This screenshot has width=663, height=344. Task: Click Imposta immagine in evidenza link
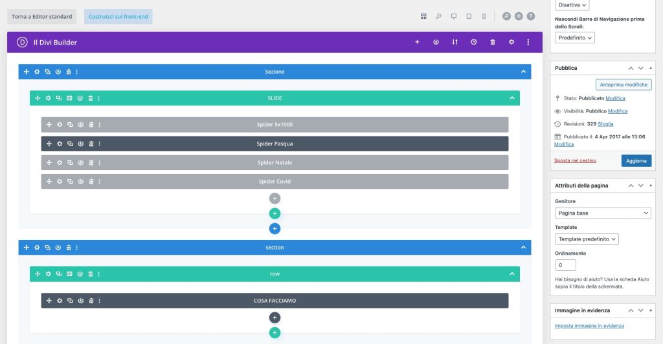point(589,326)
